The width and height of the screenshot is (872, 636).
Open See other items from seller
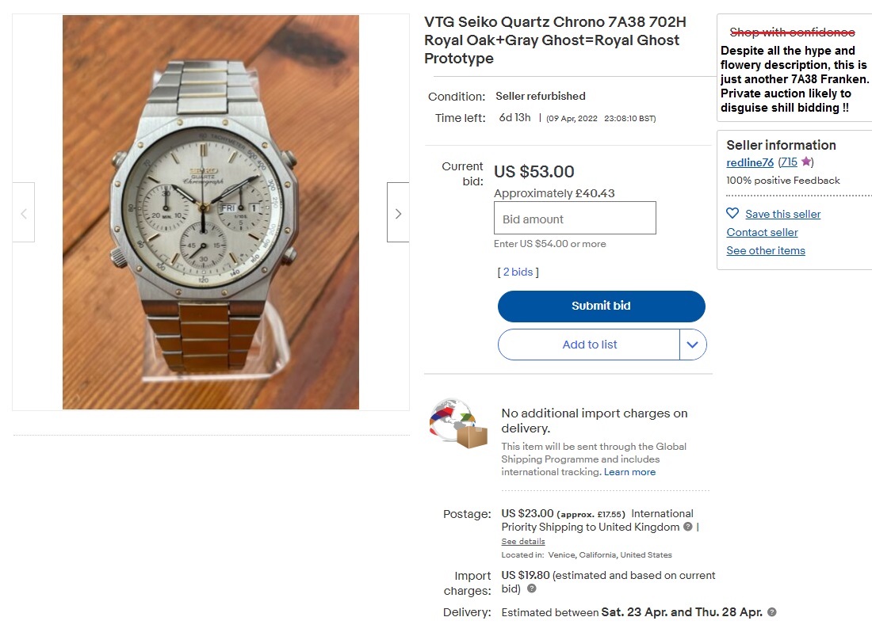pyautogui.click(x=765, y=250)
